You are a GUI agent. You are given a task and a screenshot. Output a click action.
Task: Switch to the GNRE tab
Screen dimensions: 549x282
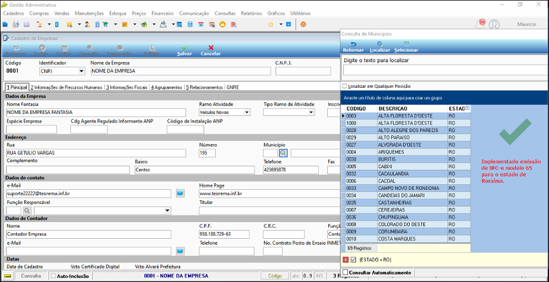[x=233, y=87]
